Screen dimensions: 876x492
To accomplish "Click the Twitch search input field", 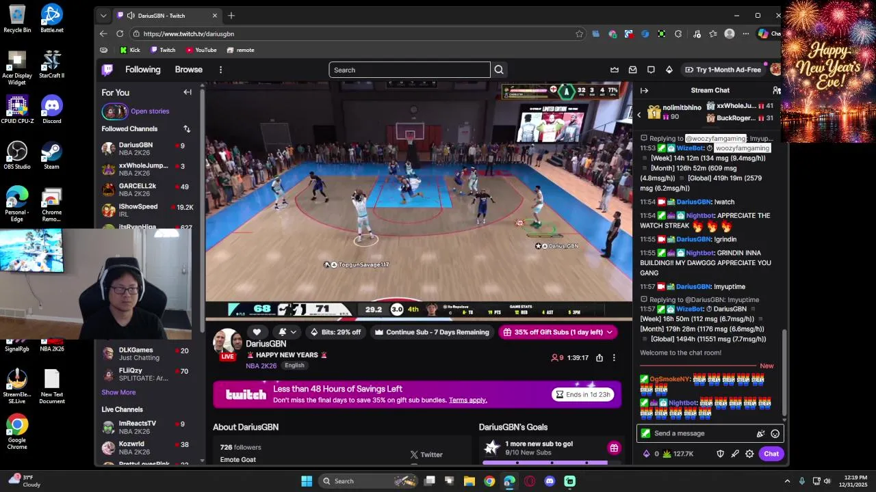I will point(409,70).
